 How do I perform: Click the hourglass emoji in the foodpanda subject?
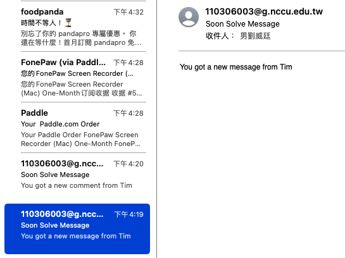[68, 23]
